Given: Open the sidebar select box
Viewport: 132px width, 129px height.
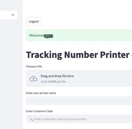Looking at the screenshot, I should [8, 15].
